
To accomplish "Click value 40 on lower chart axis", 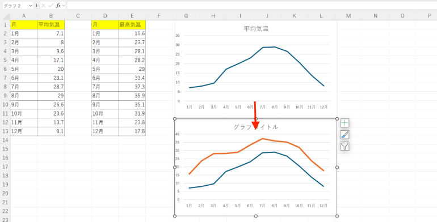I will tap(177, 134).
